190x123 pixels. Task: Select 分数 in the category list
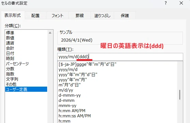pyautogui.click(x=26, y=69)
